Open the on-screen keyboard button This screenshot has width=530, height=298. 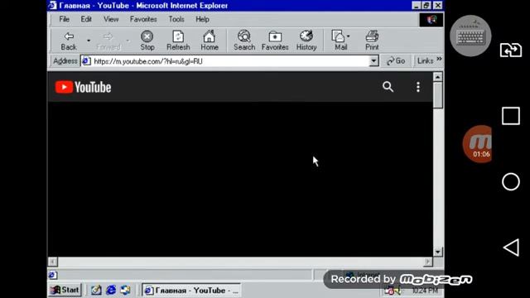tap(470, 36)
